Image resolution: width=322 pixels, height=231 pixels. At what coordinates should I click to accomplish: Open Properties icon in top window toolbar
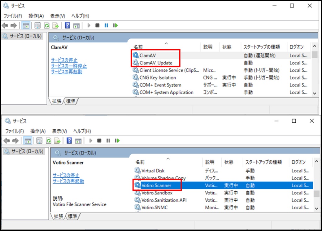click(37, 25)
